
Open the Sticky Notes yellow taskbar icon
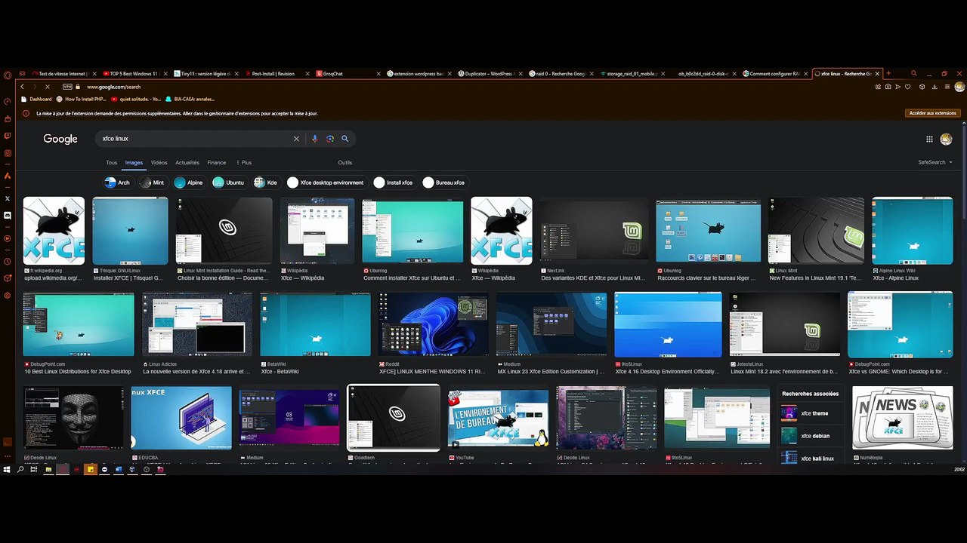(91, 469)
